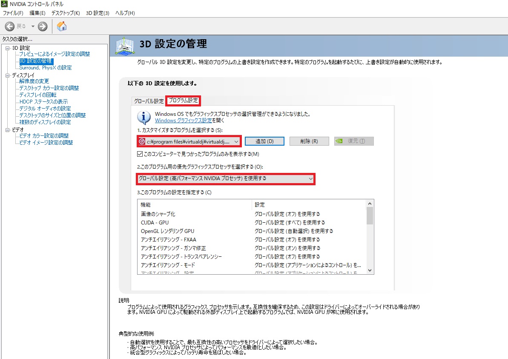The image size is (508, 359).
Task: Select Surround、PhysX の設定 in tree
Action: pyautogui.click(x=46, y=68)
